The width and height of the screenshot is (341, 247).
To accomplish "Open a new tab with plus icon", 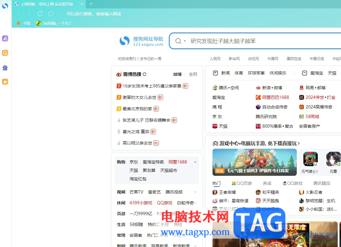I will pos(91,4).
